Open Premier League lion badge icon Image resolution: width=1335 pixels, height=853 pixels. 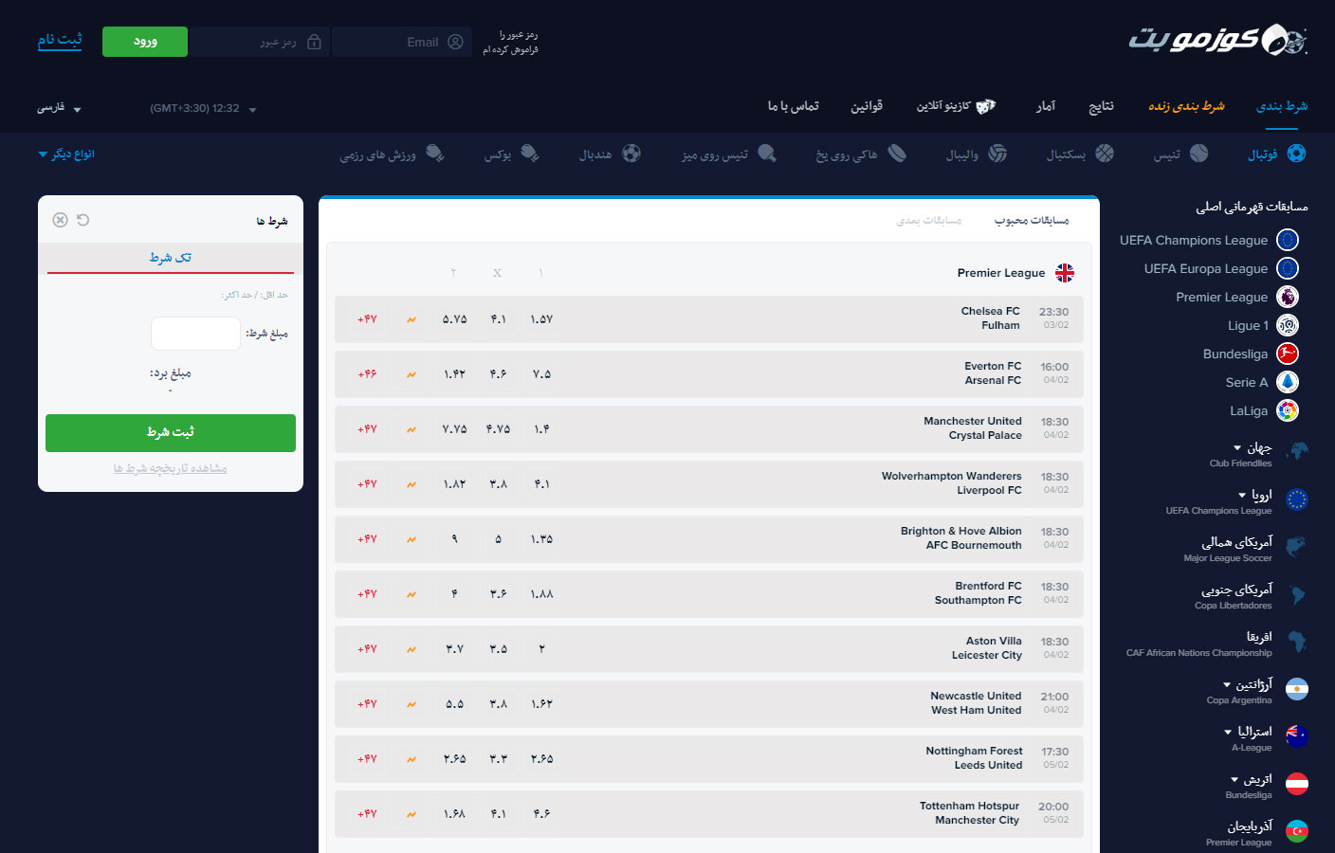pos(1288,297)
